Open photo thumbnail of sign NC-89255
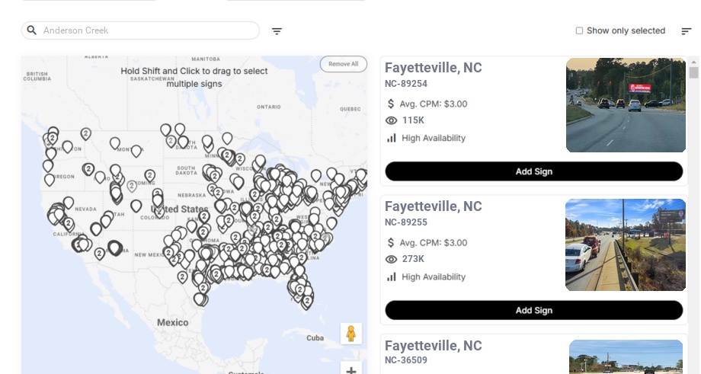Screen dimensions: 701x374 [626, 245]
